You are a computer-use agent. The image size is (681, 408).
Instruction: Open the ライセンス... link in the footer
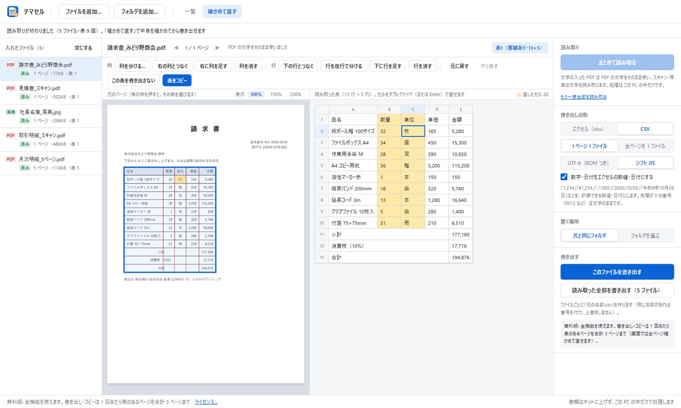click(206, 402)
